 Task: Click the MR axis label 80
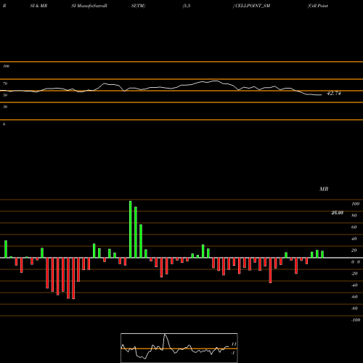point(354,216)
